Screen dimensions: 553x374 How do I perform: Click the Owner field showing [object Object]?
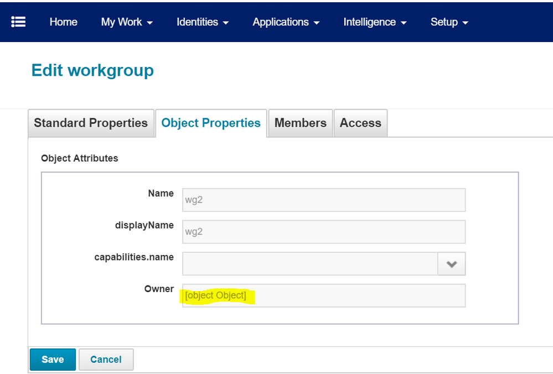click(324, 295)
